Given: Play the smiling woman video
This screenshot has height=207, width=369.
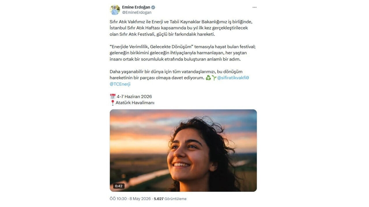Looking at the screenshot, I should click(x=183, y=150).
